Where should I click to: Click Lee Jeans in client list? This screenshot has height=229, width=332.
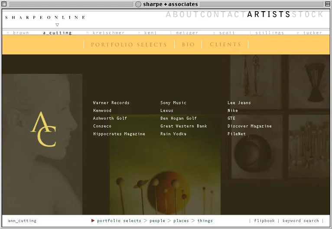pos(239,103)
